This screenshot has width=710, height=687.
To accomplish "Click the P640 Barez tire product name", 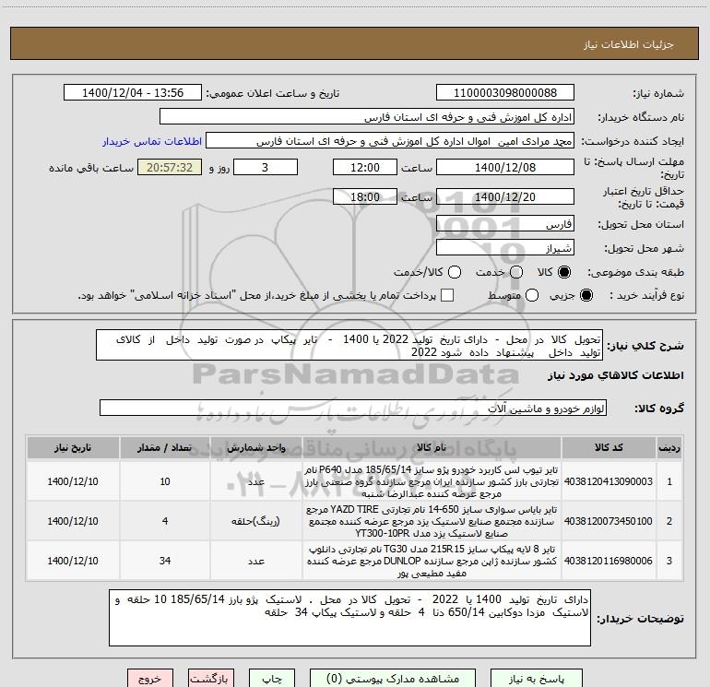I will pos(432,481).
